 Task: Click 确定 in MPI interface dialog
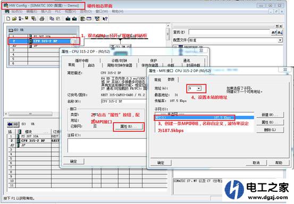pos(161,163)
